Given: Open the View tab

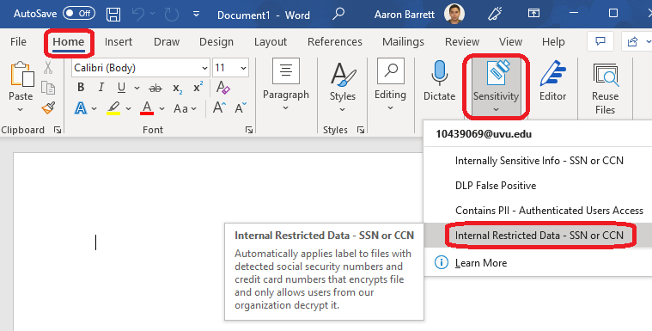Looking at the screenshot, I should (x=510, y=41).
